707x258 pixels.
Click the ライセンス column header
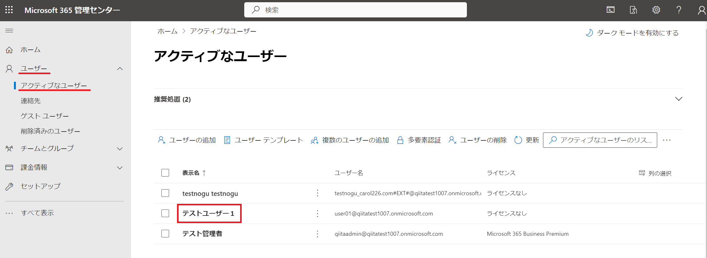(x=501, y=173)
